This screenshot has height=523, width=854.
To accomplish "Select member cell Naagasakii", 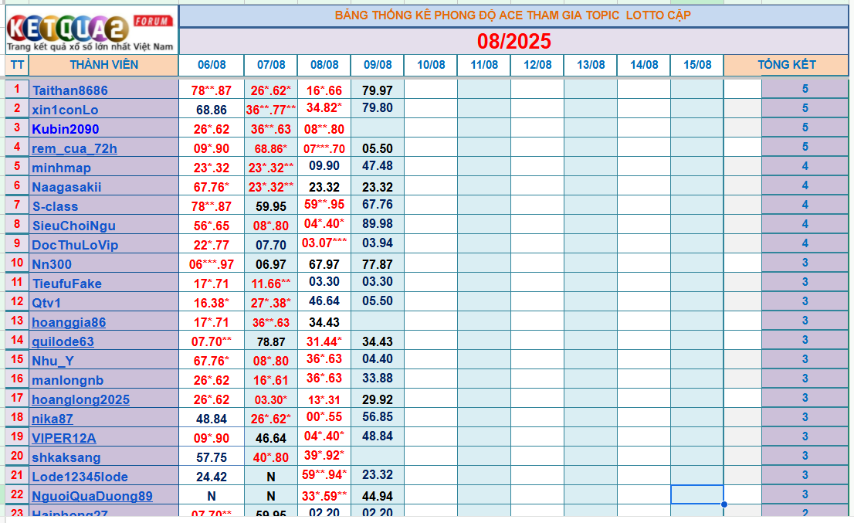I will coord(103,186).
